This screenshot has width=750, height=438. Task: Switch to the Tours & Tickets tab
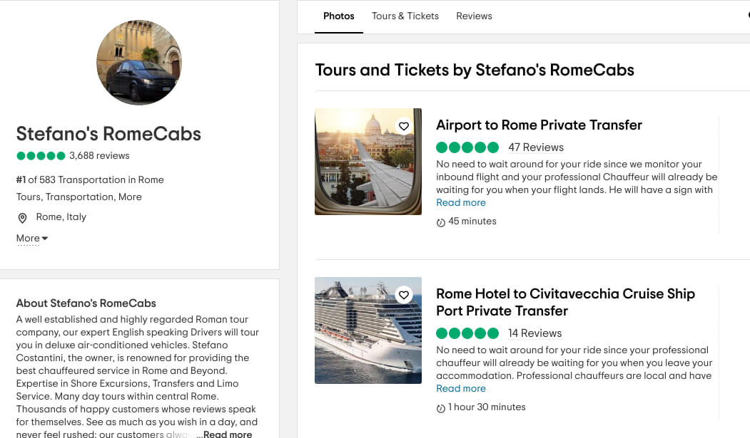405,16
